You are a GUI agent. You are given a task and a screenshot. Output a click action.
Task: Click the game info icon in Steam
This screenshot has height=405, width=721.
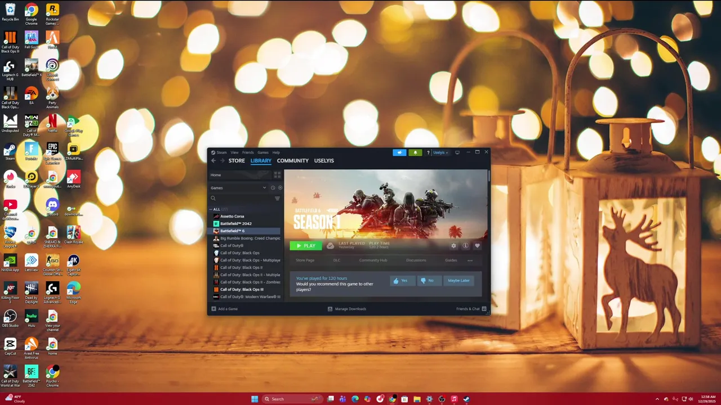click(x=465, y=246)
